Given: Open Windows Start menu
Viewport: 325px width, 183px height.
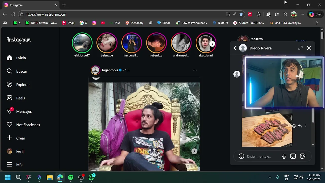Looking at the screenshot, I should tap(8, 177).
